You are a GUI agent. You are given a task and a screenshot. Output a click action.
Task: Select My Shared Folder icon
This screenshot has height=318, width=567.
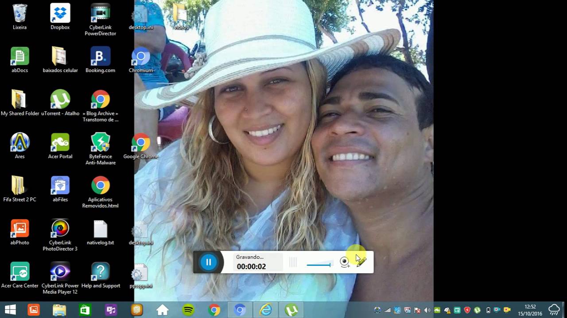pyautogui.click(x=19, y=103)
